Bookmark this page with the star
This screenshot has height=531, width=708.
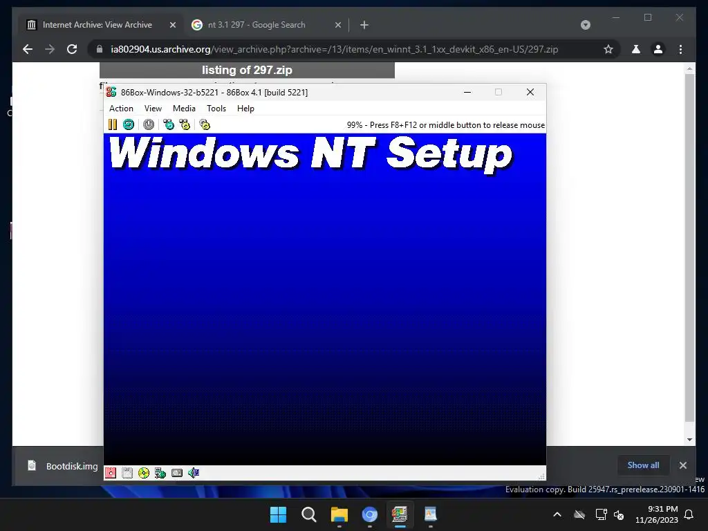tap(608, 49)
